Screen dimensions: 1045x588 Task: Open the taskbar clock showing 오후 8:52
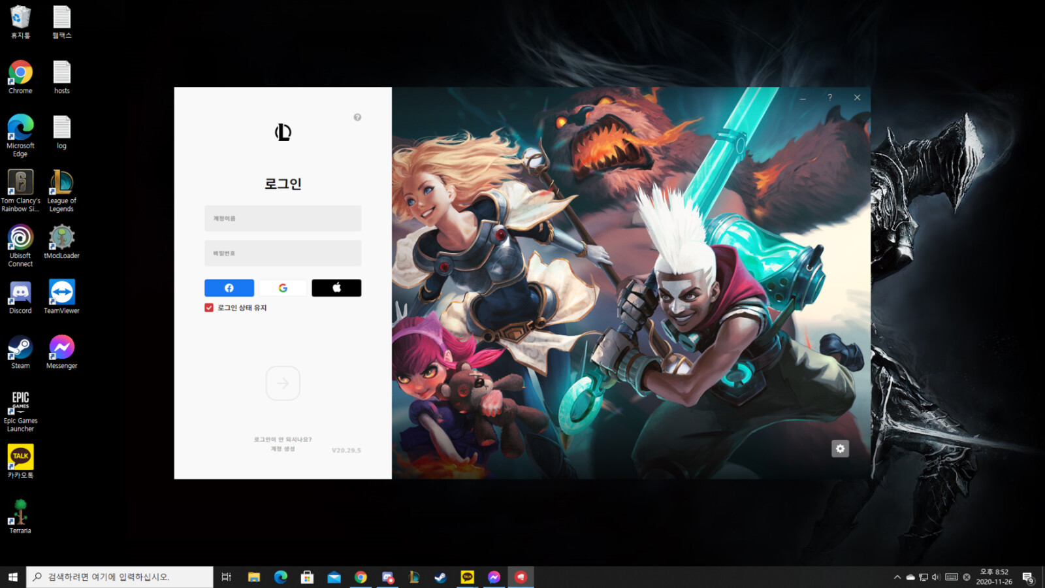pos(994,577)
